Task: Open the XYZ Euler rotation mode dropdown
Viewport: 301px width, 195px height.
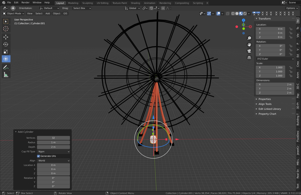Action: (275, 59)
